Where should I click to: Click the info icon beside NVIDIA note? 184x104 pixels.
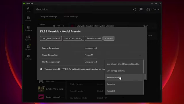[x=41, y=69]
